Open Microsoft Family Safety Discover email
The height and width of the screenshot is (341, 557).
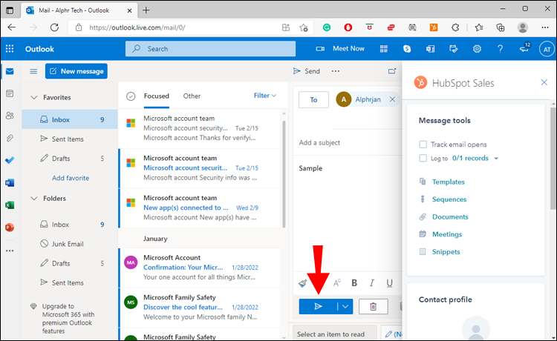(199, 308)
